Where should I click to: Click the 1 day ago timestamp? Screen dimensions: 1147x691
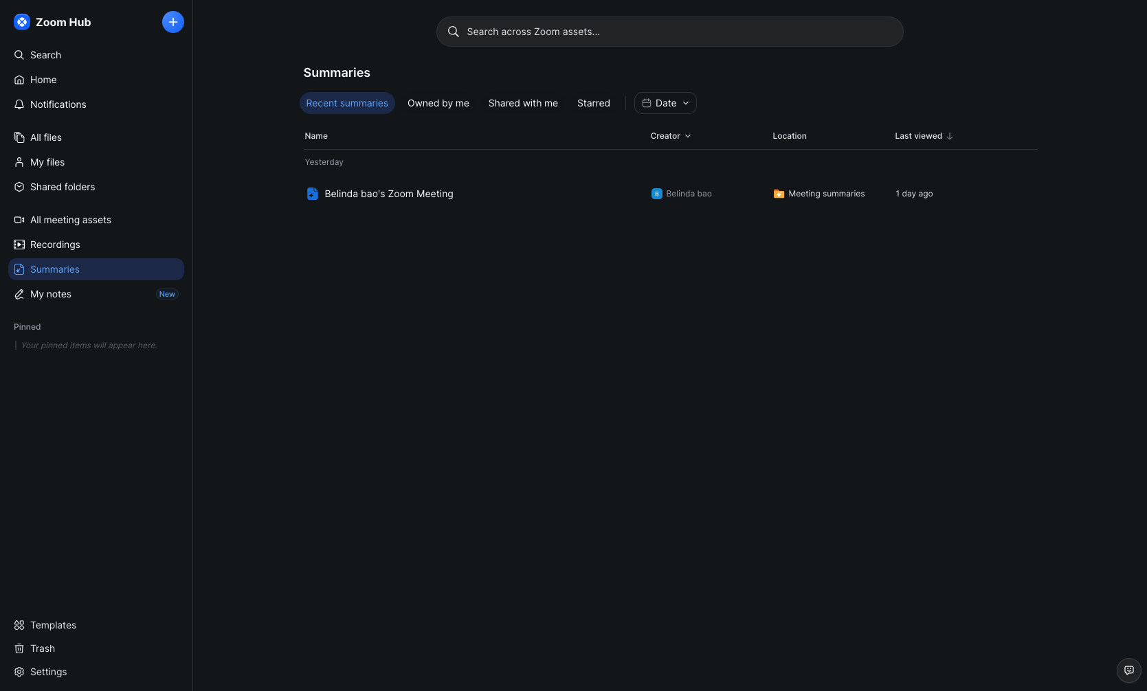914,194
